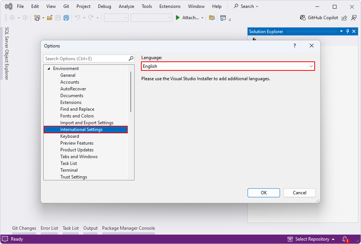
Task: Create a new project via toolbar icon
Action: tap(37, 17)
